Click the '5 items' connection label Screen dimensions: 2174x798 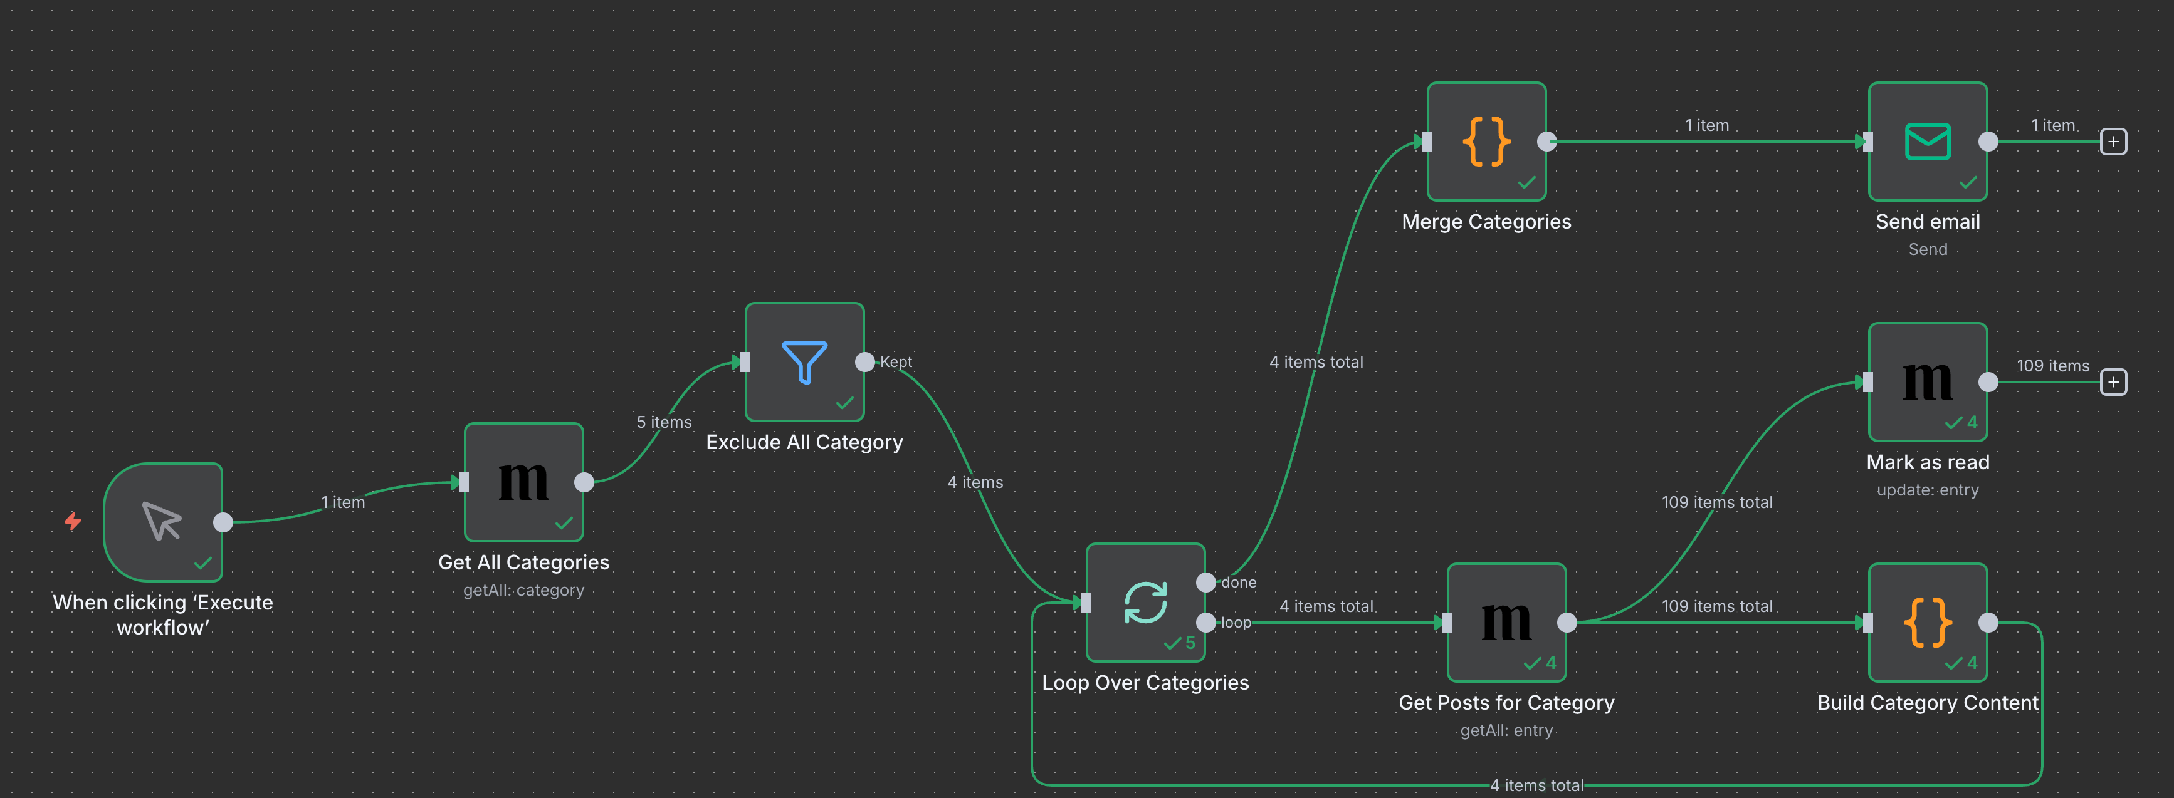click(x=663, y=422)
